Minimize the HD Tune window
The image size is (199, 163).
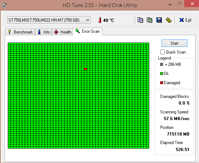(x=170, y=4)
